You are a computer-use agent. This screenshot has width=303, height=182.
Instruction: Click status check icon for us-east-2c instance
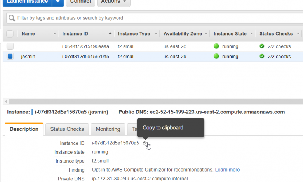(262, 46)
